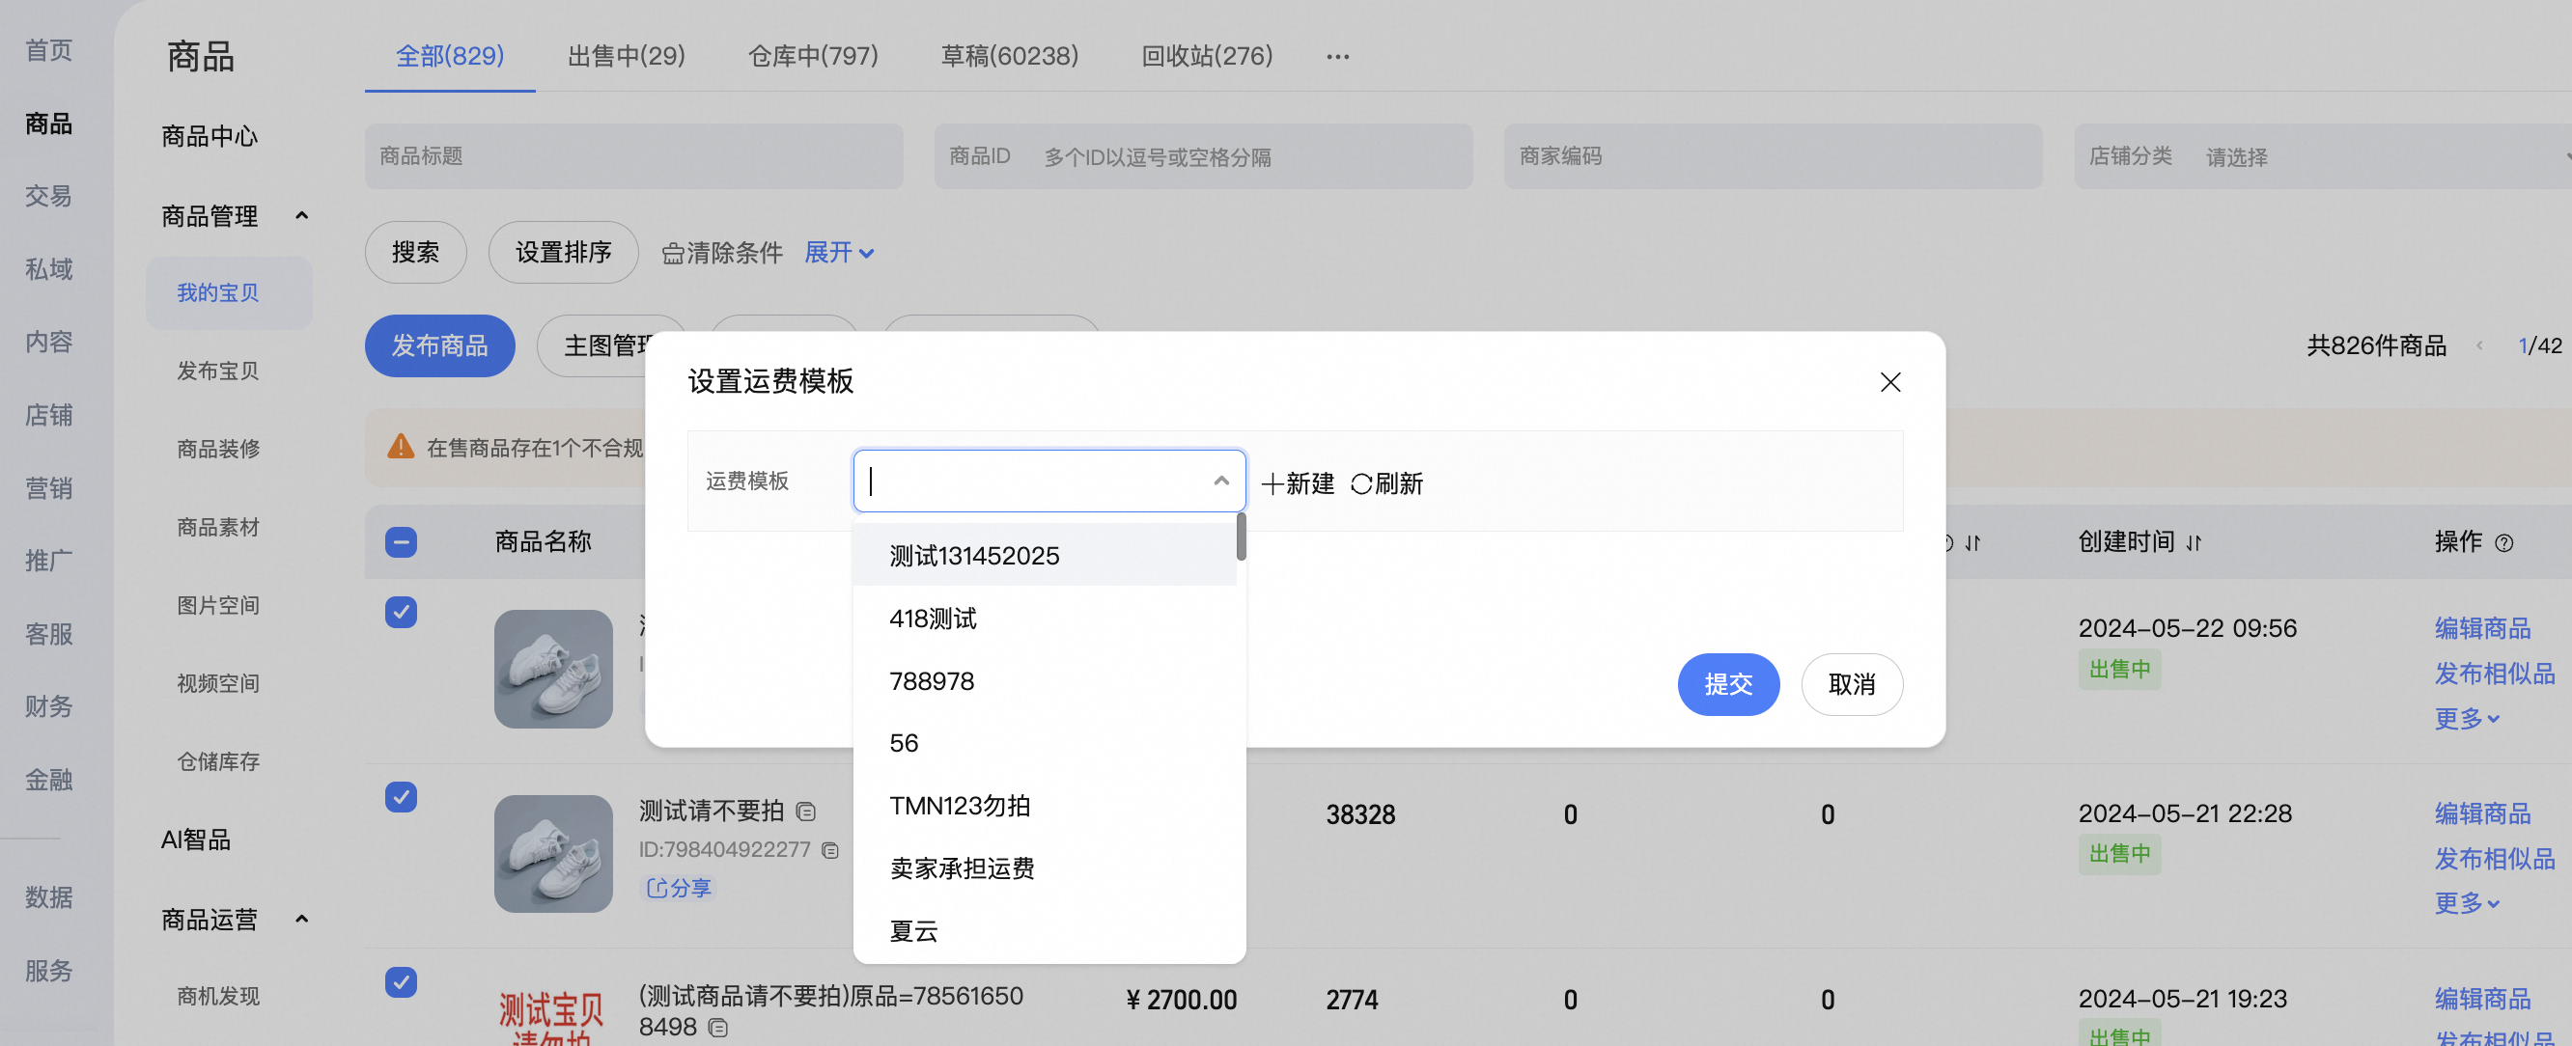Switch to 出售中(29) tab
2572x1046 pixels.
tap(626, 56)
